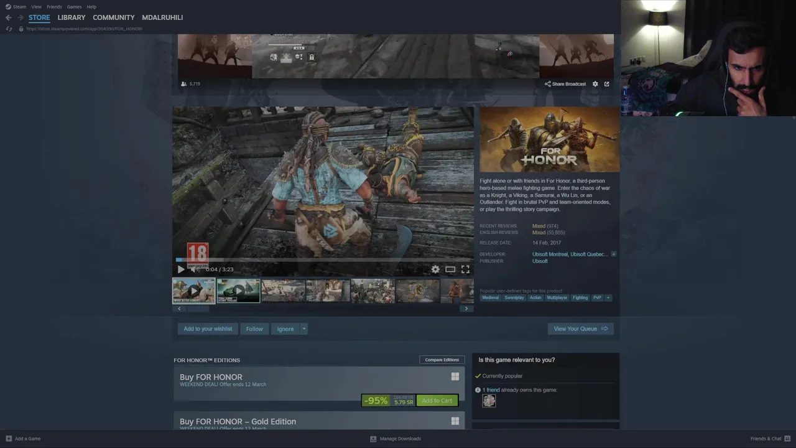Expand more tags with plus button
This screenshot has height=448, width=796.
tap(608, 297)
